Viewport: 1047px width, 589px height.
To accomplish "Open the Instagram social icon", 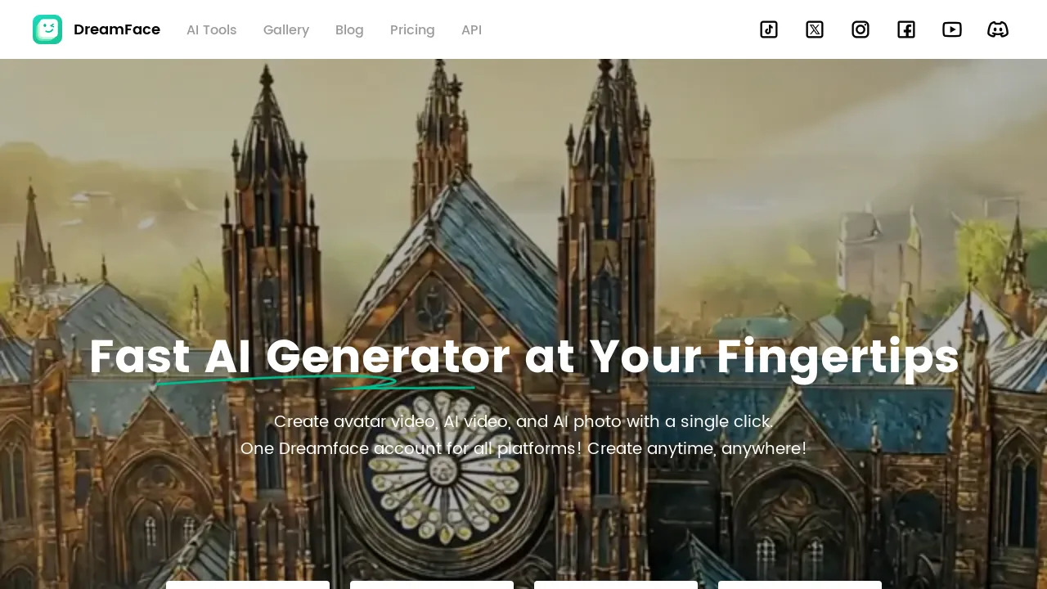I will (861, 29).
